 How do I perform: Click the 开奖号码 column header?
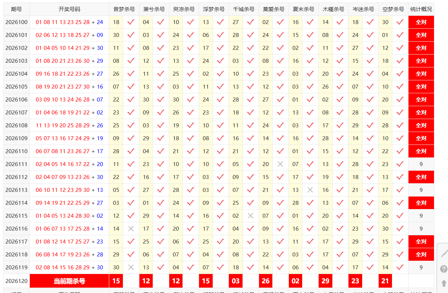pyautogui.click(x=69, y=9)
